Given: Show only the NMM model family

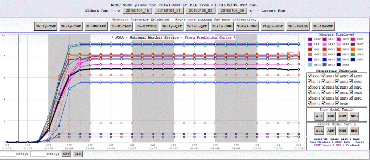Looking at the screenshot, I should pos(343,116).
